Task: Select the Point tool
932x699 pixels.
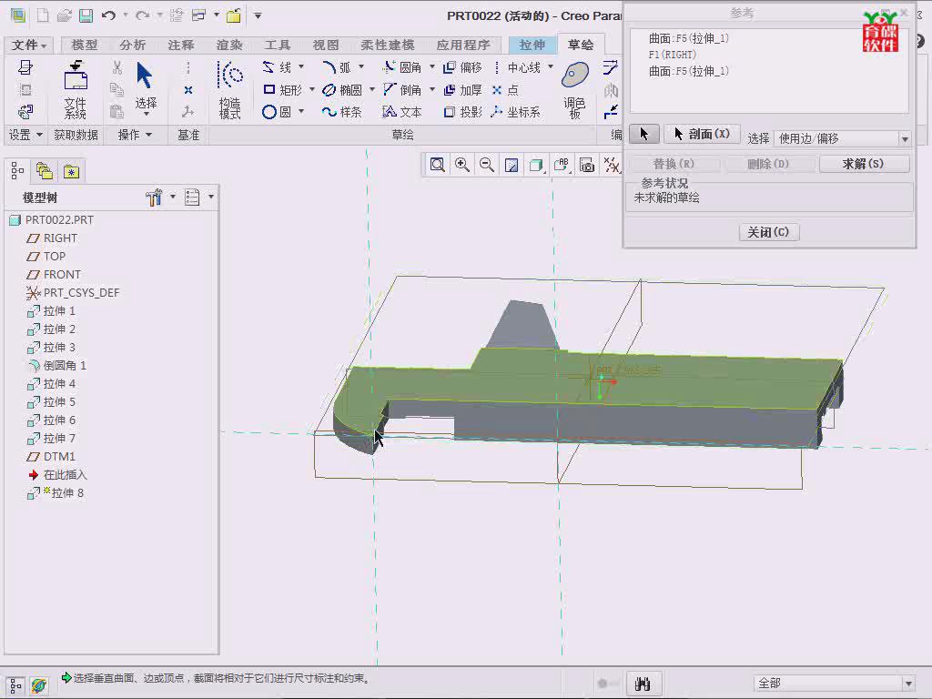Action: [505, 90]
